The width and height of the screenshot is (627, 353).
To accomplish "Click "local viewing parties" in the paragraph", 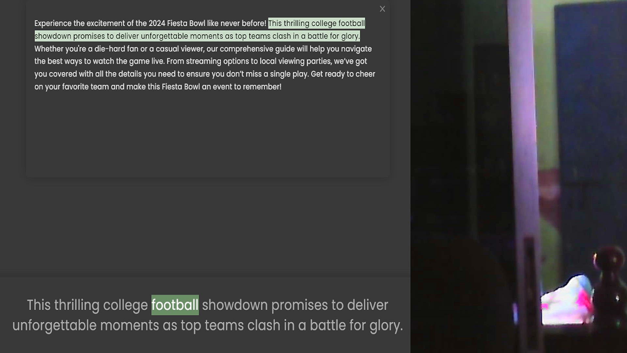I will click(x=296, y=61).
